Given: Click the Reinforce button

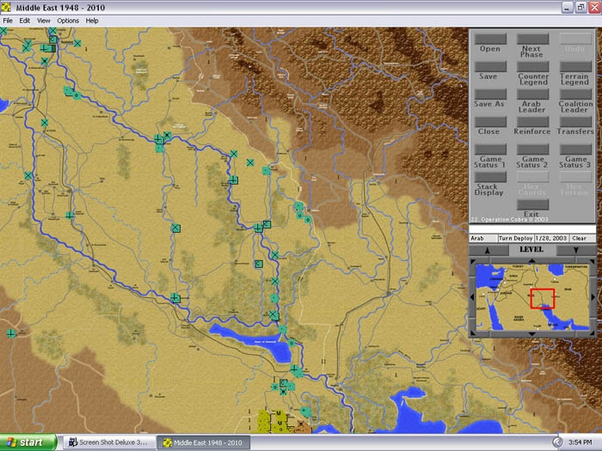Looking at the screenshot, I should coord(532,122).
